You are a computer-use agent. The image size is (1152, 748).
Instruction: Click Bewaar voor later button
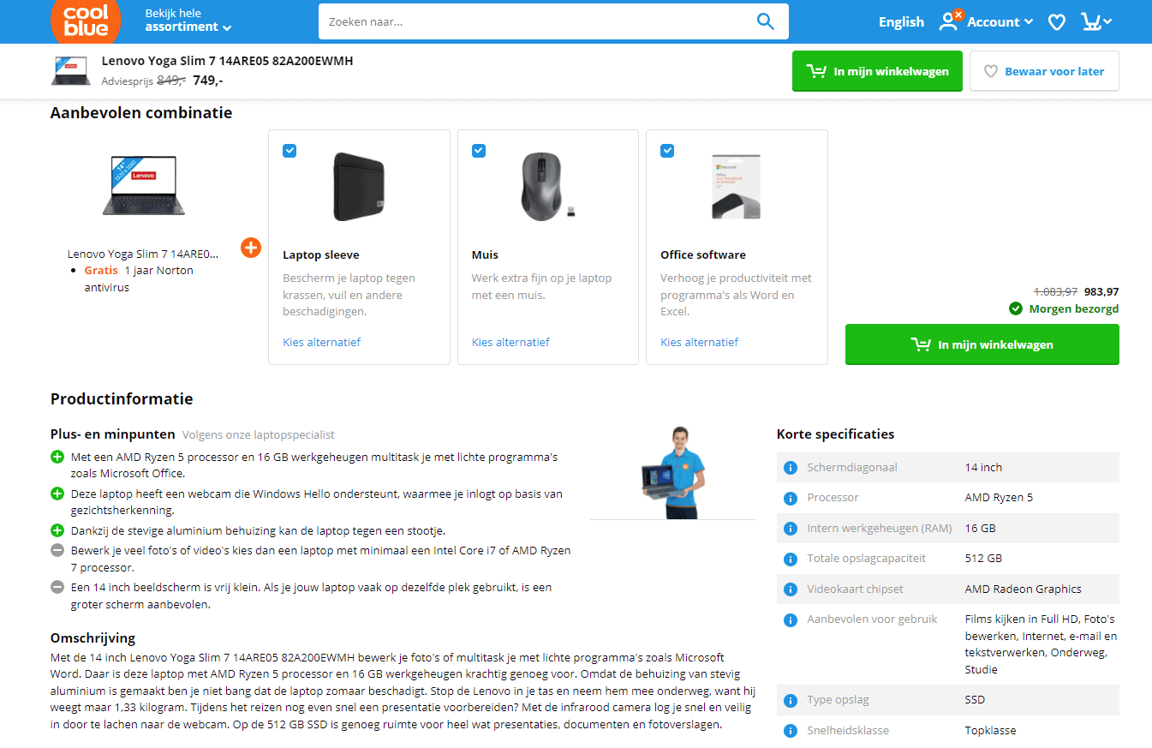[x=1044, y=71]
